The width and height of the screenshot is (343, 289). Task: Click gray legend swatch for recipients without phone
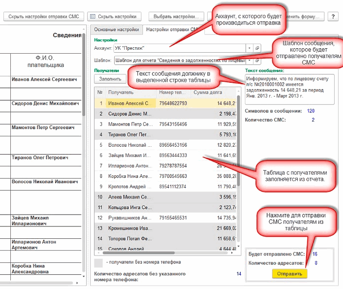[98, 263]
